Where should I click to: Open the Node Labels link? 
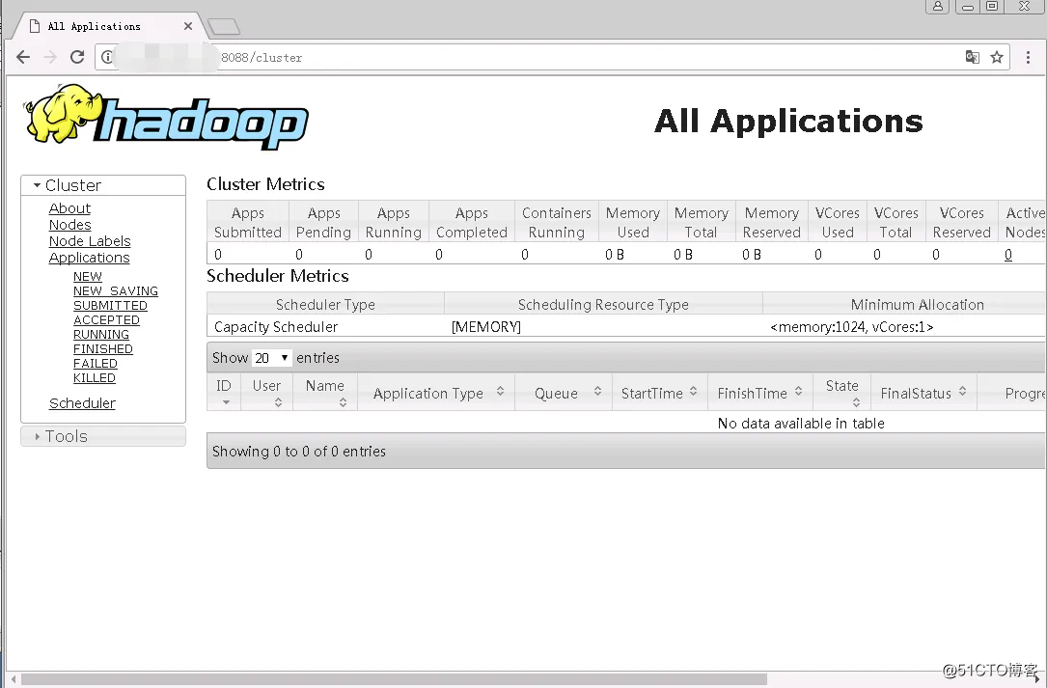tap(90, 241)
